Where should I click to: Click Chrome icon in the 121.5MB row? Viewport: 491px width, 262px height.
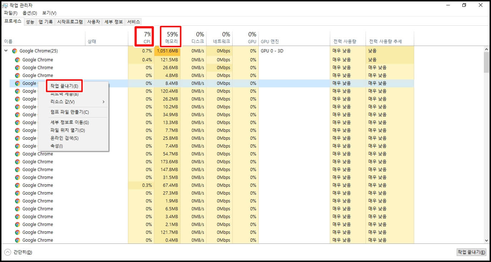[18, 60]
